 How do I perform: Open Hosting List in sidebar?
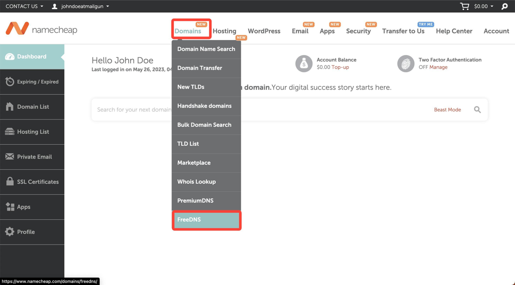pyautogui.click(x=32, y=131)
